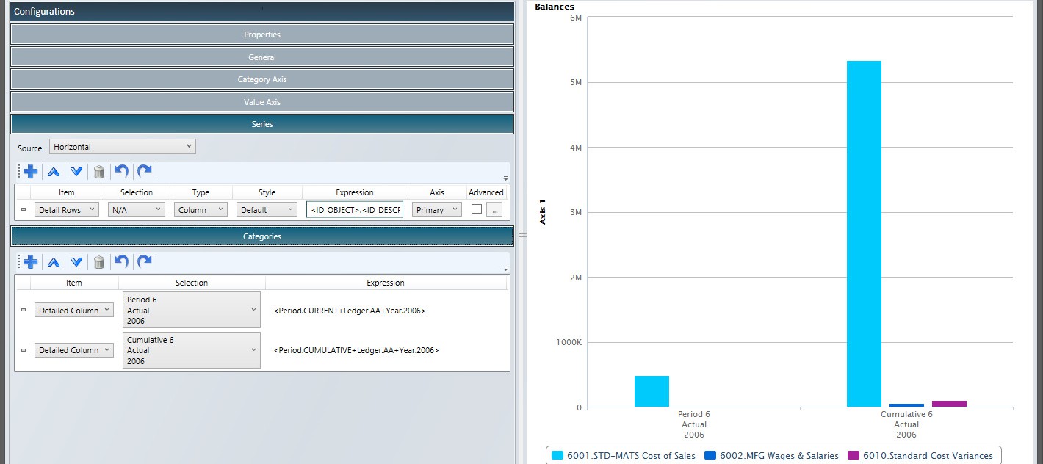Viewport: 1043px width, 464px height.
Task: Collapse the Detail Rows series row
Action: [23, 210]
